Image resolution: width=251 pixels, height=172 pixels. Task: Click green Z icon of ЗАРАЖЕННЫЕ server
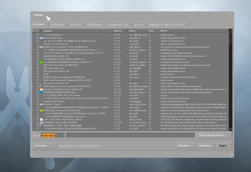pyautogui.click(x=41, y=62)
